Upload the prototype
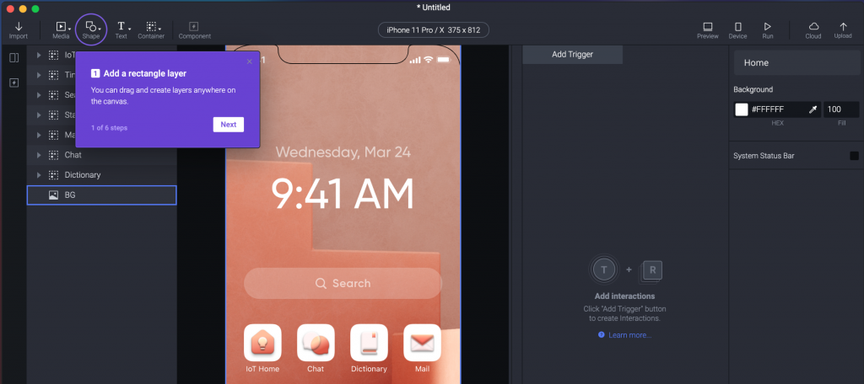This screenshot has width=864, height=384. [x=843, y=30]
